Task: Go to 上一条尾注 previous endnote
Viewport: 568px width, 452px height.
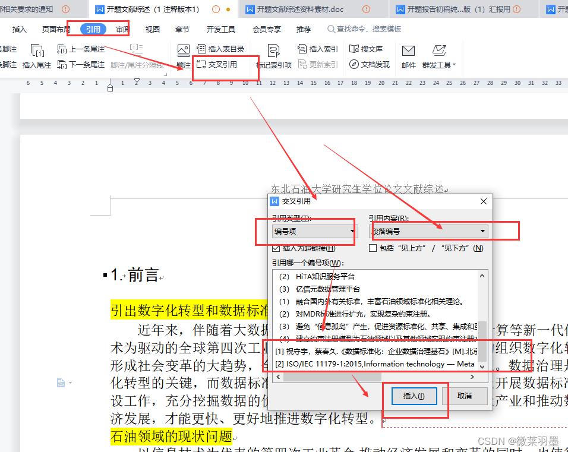Action: pos(81,49)
